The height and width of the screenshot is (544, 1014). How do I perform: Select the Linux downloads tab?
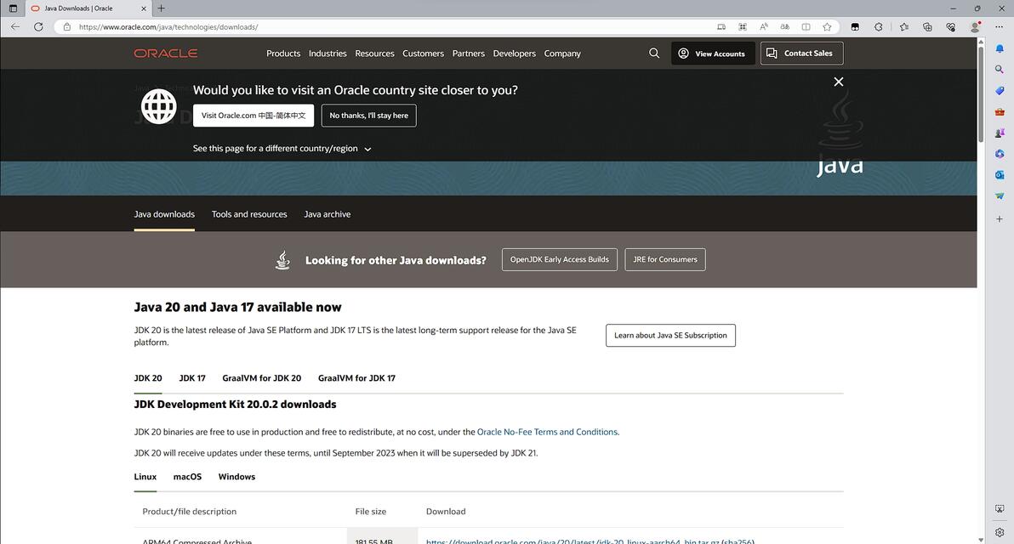[145, 477]
